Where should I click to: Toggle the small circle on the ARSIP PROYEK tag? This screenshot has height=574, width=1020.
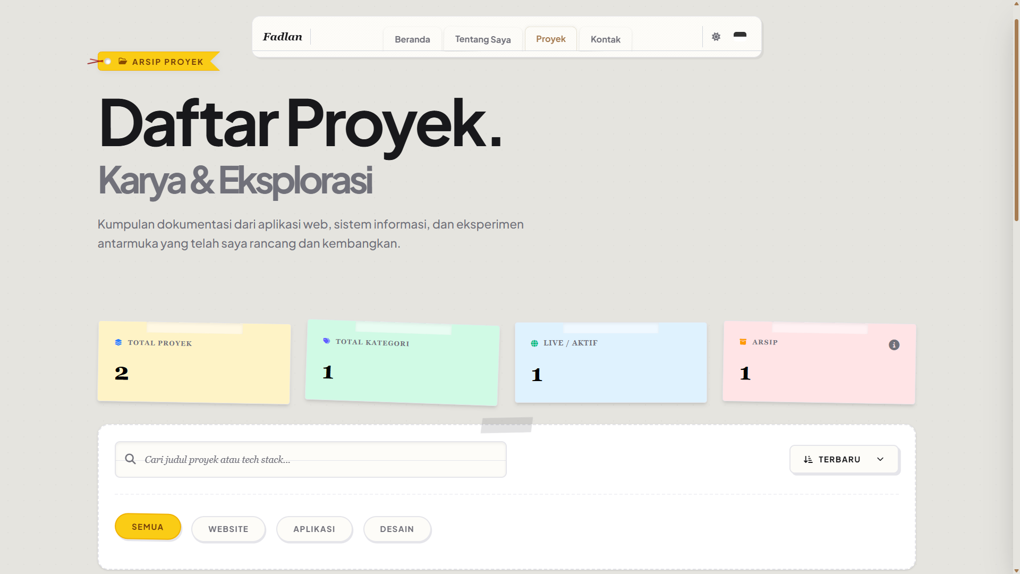click(x=108, y=62)
